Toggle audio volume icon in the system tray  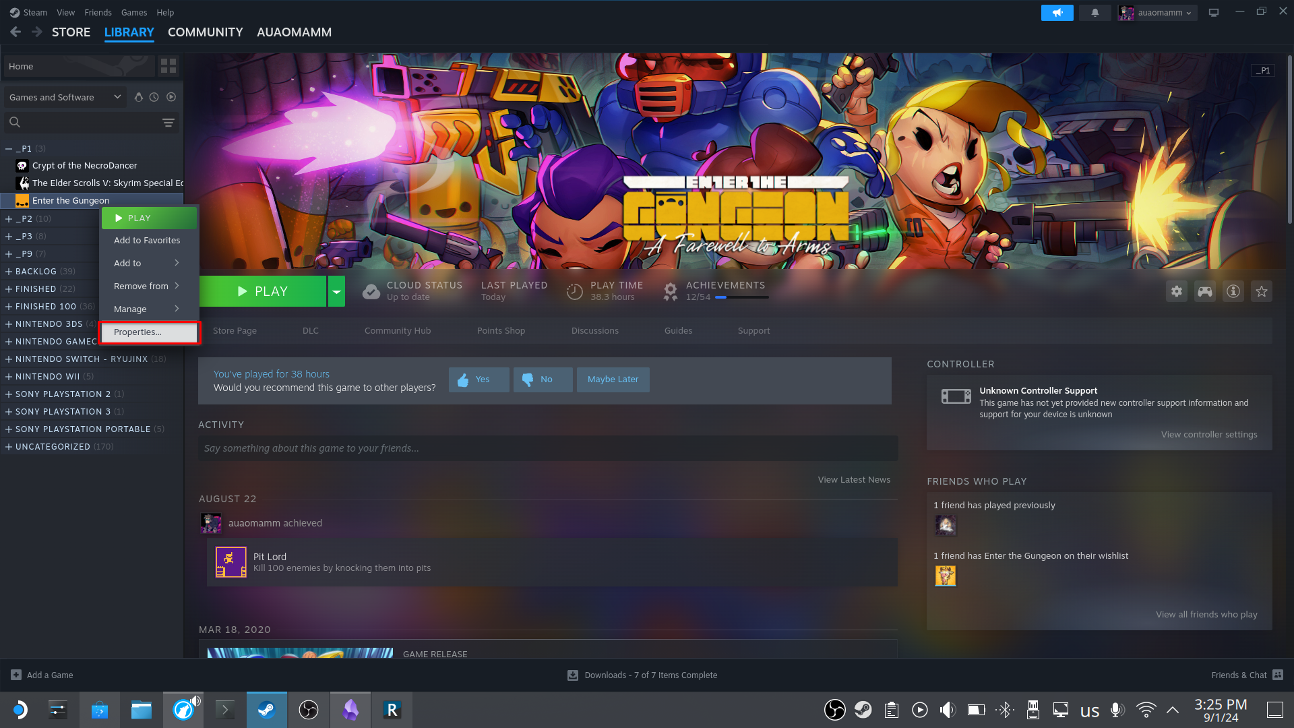click(x=948, y=710)
